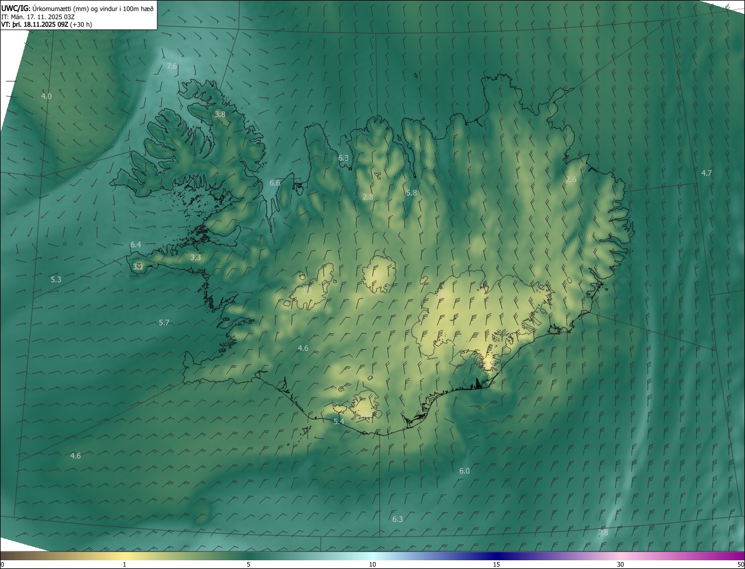Click the 5.8 value label in north Iceland
This screenshot has height=569, width=745.
(x=411, y=193)
